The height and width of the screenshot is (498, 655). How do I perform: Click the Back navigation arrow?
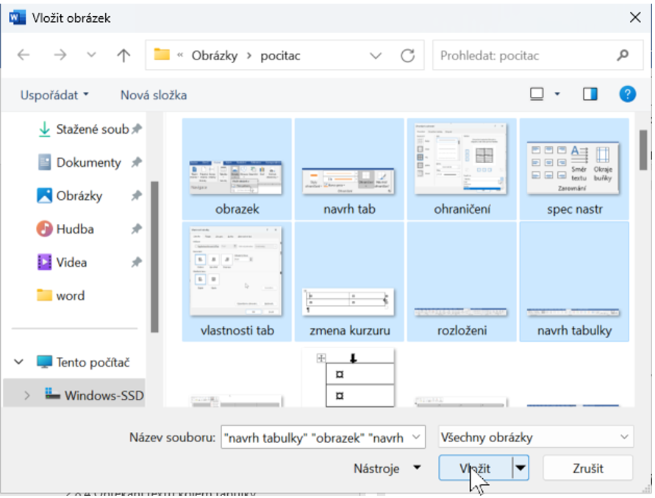click(x=24, y=56)
